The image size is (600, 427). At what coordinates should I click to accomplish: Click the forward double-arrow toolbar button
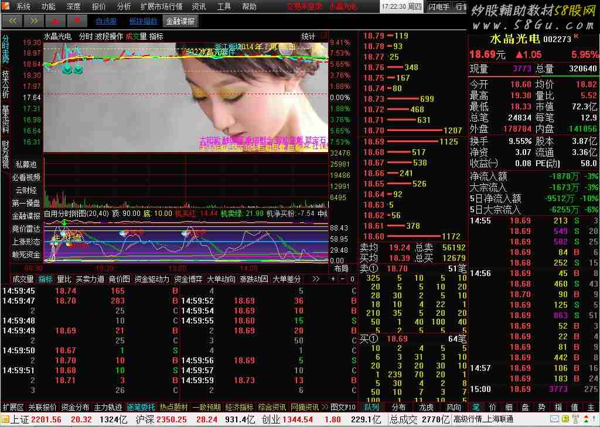click(33, 21)
